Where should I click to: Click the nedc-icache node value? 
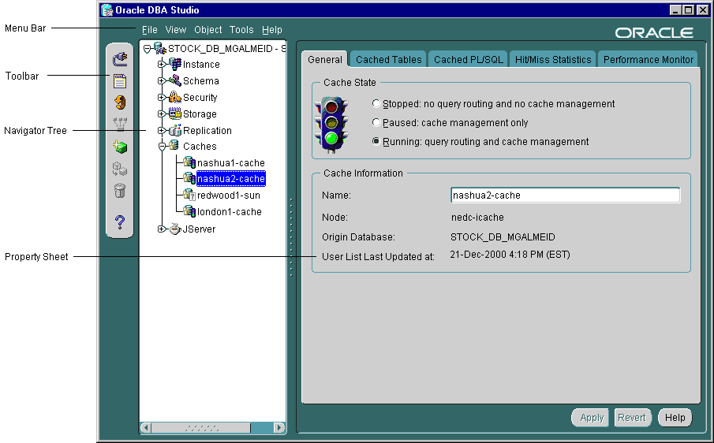(477, 218)
